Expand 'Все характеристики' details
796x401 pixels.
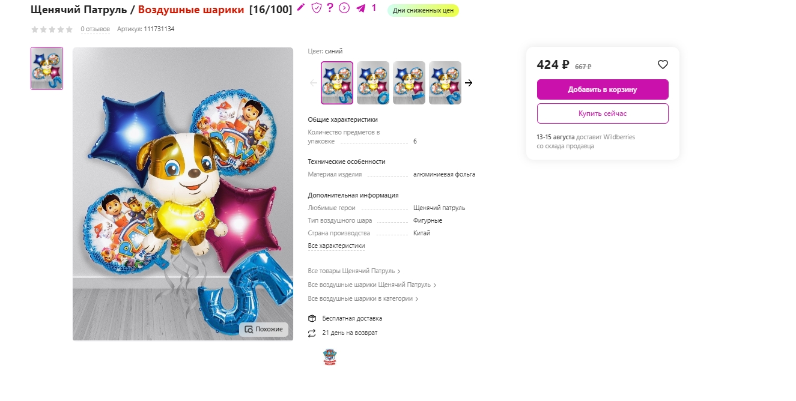pos(336,246)
